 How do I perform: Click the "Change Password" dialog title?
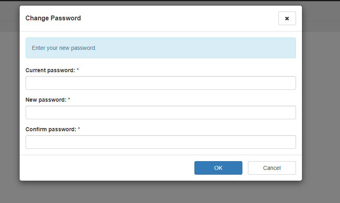(x=53, y=18)
